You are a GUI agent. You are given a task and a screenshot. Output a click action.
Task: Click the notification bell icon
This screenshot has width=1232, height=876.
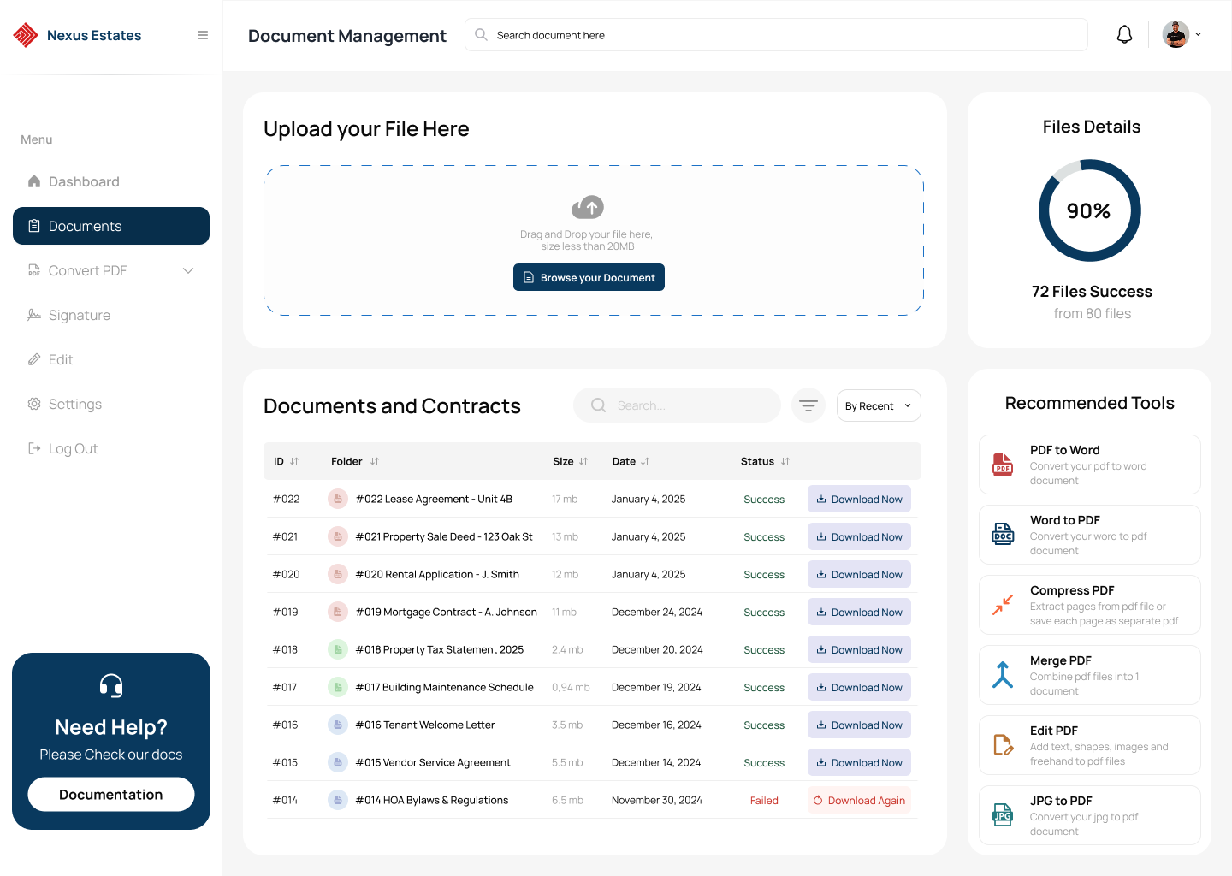click(x=1124, y=35)
